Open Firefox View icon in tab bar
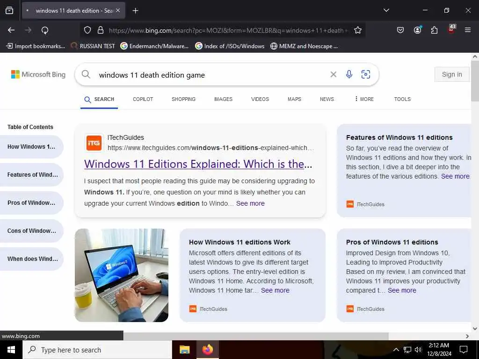Screen dimensions: 479x359 tap(9, 10)
